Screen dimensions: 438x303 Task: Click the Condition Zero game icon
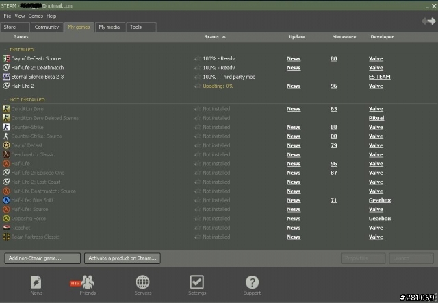click(x=6, y=109)
